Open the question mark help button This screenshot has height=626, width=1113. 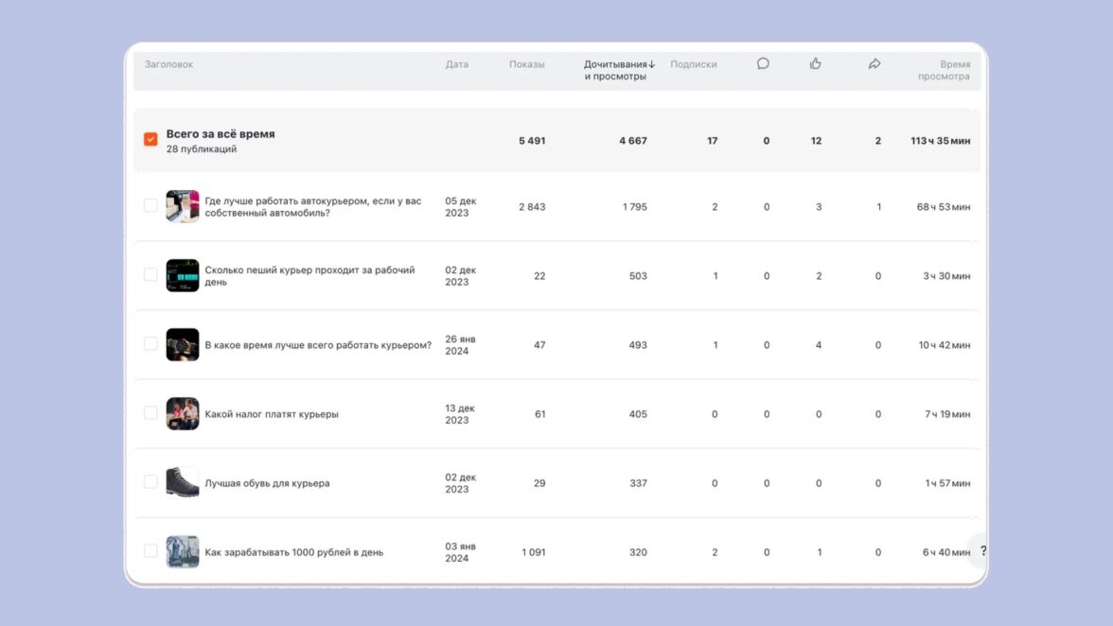point(982,551)
